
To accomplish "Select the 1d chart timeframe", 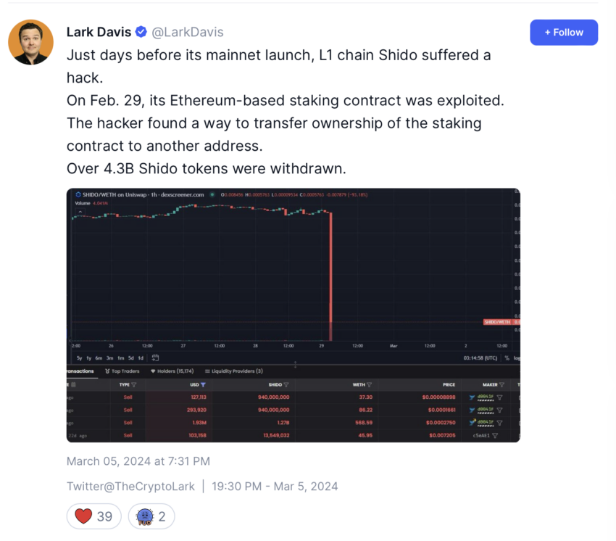I will [x=141, y=358].
